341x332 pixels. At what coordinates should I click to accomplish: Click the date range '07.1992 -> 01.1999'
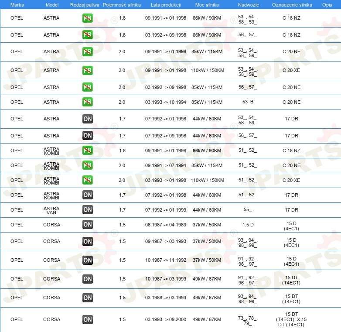166,210
